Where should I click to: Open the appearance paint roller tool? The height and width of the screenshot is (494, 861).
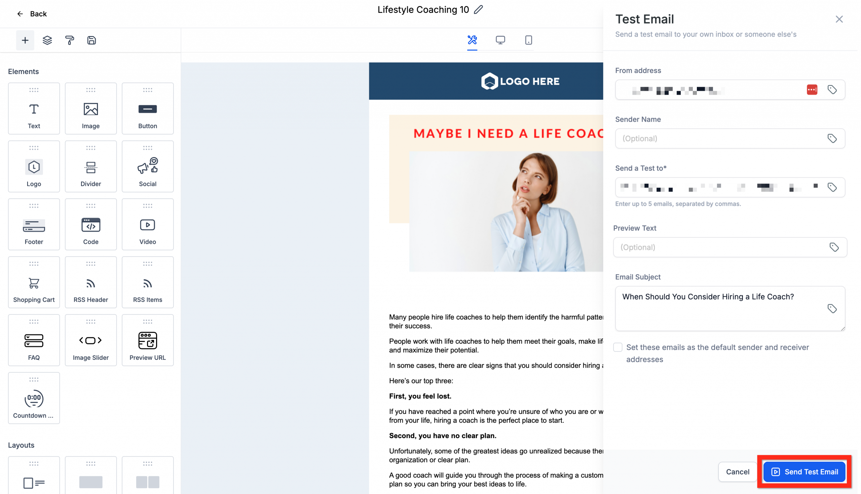pos(69,40)
